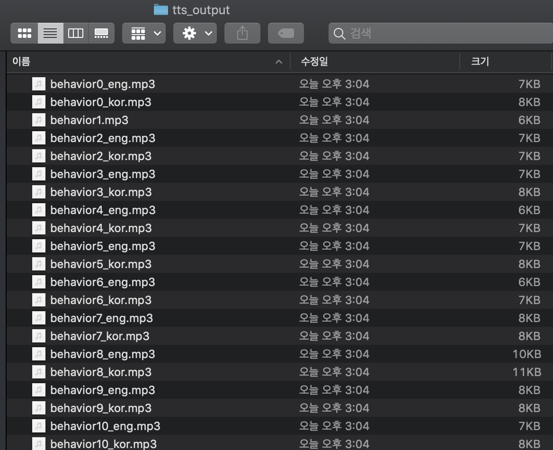This screenshot has height=450, width=553.
Task: Switch to gallery view
Action: [x=102, y=33]
